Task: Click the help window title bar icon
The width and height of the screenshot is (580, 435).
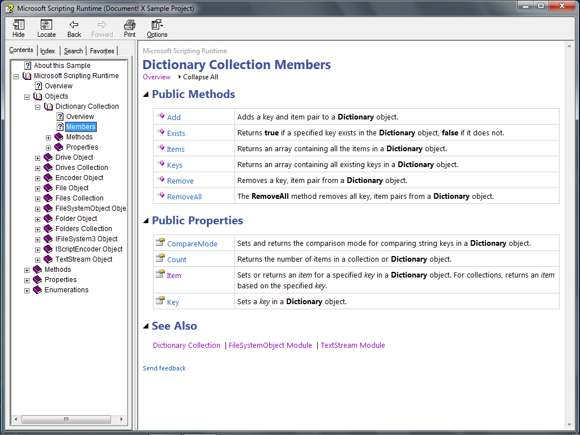Action: tap(10, 8)
